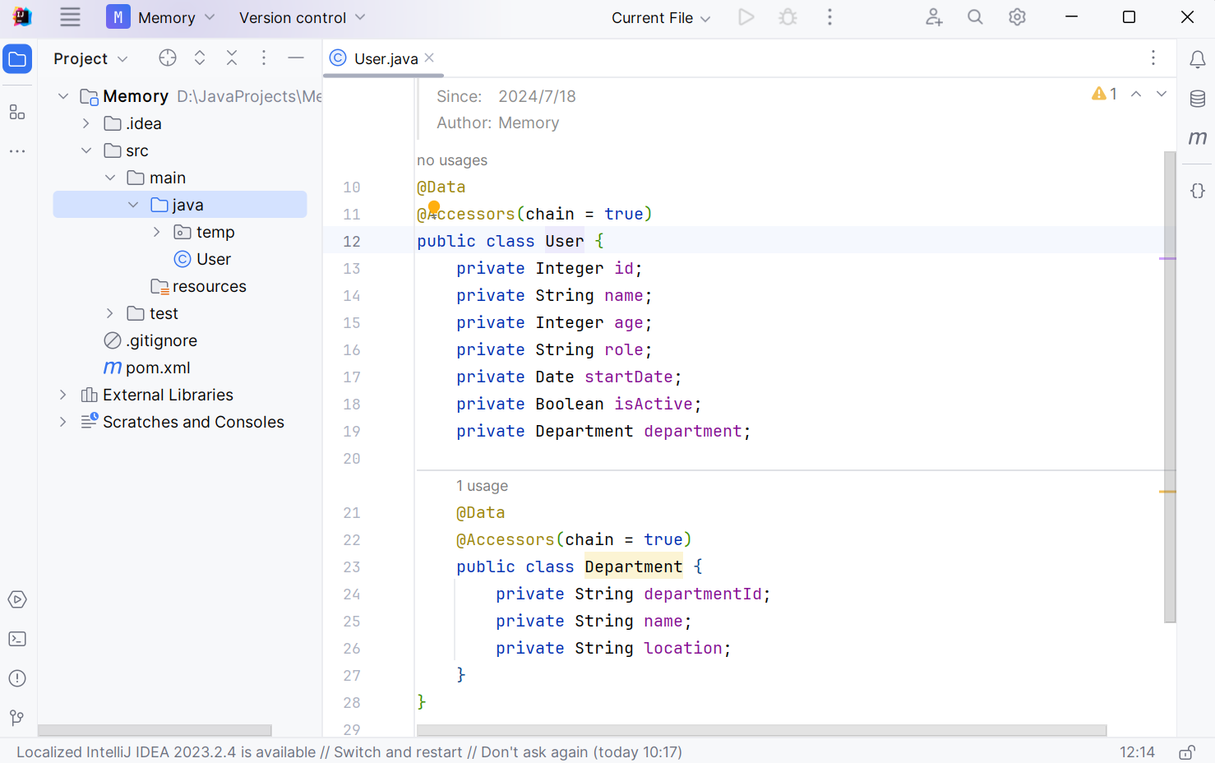Viewport: 1215px width, 763px height.
Task: Expand the test folder
Action: [110, 313]
